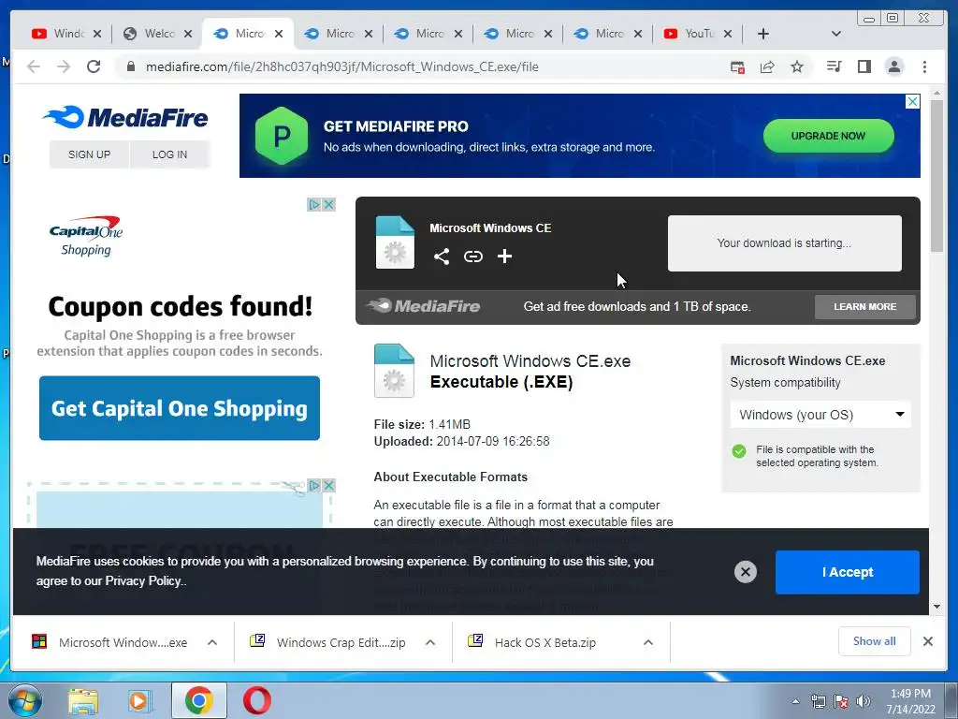The image size is (958, 719).
Task: Click LEARN MORE about ad free downloads
Action: click(x=865, y=307)
